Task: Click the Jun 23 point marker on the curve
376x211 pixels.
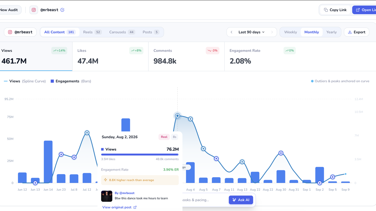Action: (x=61, y=154)
